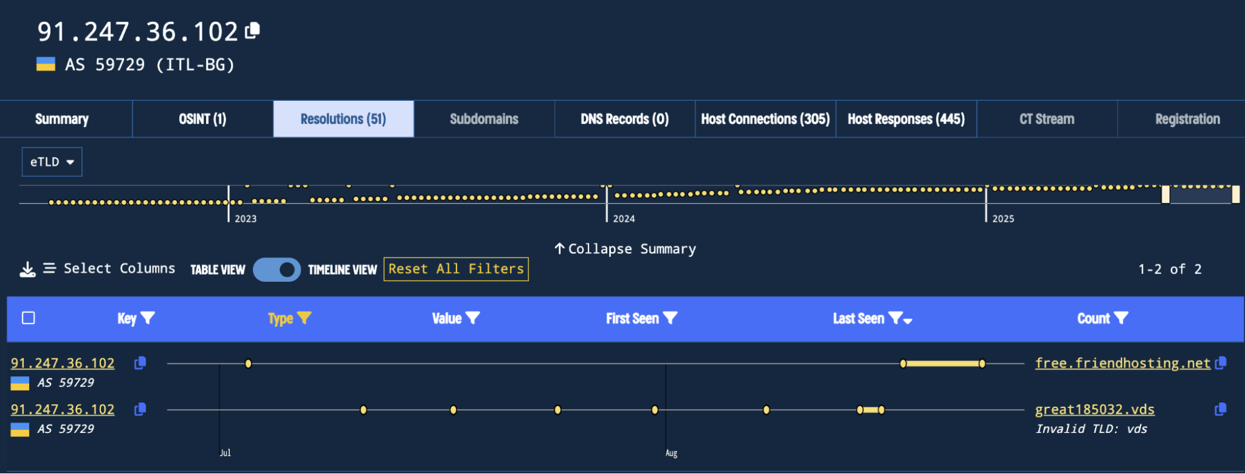Copy the free.friendhosting.net value
1245x474 pixels.
tap(1221, 363)
